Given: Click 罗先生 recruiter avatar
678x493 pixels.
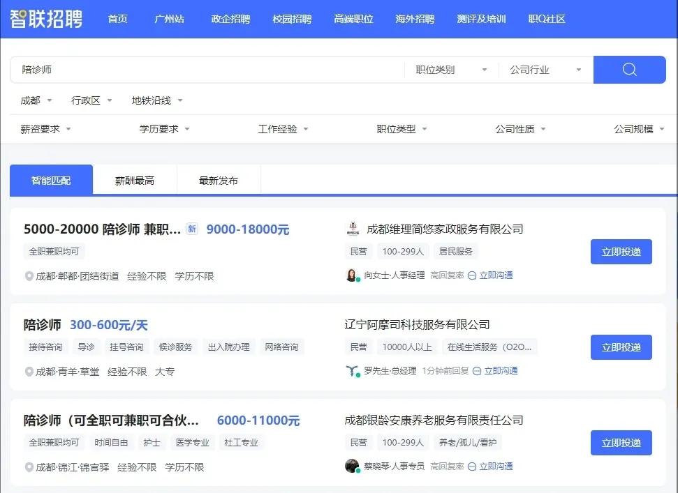Looking at the screenshot, I should [x=352, y=370].
